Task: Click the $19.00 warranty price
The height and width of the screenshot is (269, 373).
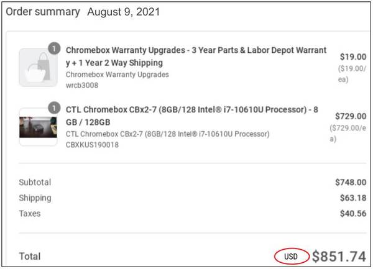Action: [x=352, y=55]
